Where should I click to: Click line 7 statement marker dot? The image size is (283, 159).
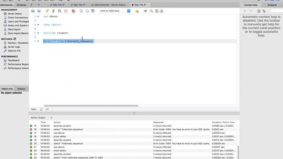tap(38, 41)
